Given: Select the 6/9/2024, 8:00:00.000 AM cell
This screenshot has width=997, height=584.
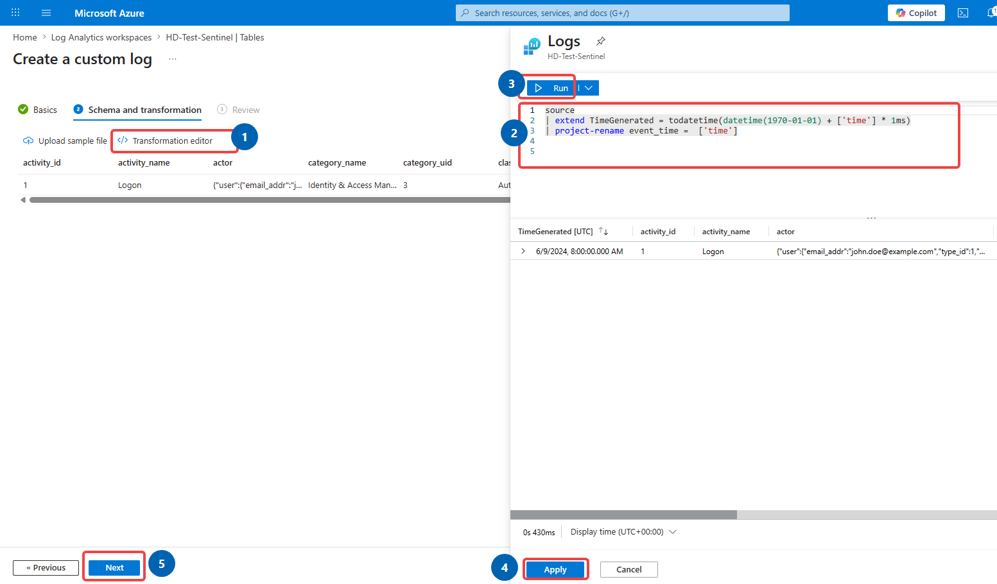Looking at the screenshot, I should (580, 252).
